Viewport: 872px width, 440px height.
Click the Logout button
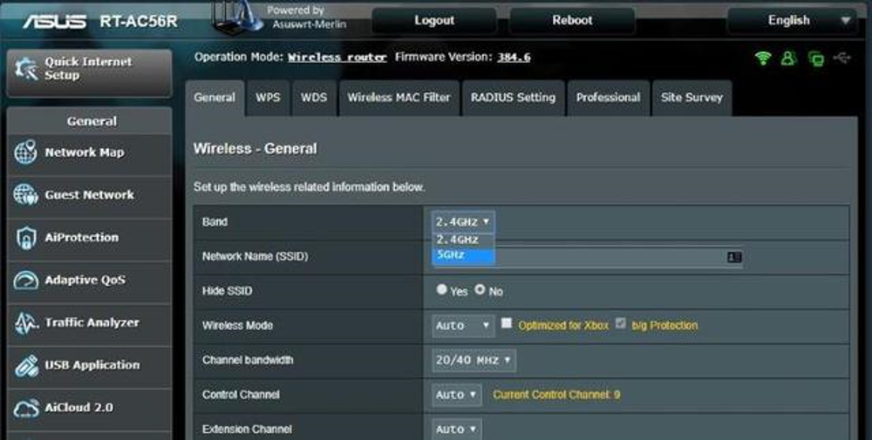[x=434, y=21]
